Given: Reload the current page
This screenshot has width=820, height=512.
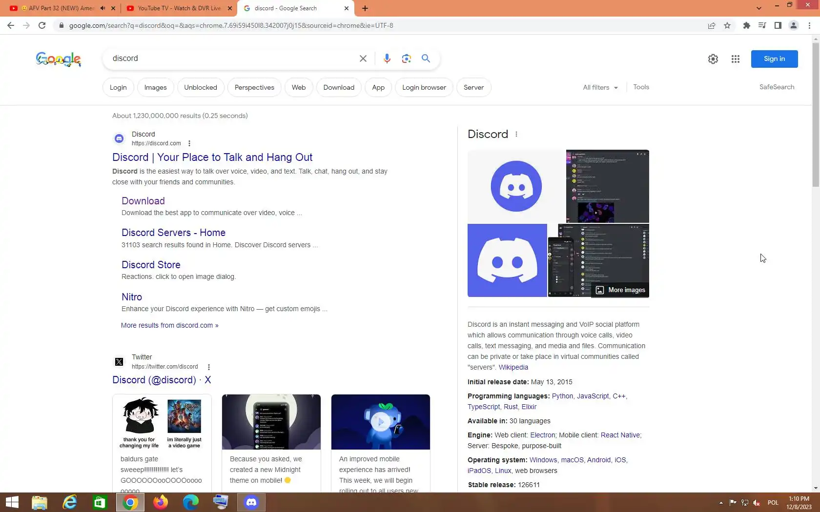Looking at the screenshot, I should 42,25.
